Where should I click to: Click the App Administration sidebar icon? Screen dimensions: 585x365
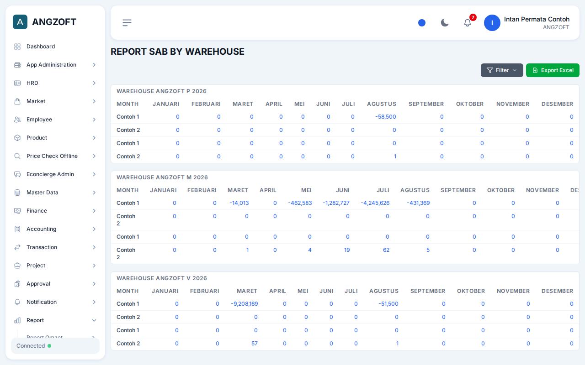(x=17, y=65)
